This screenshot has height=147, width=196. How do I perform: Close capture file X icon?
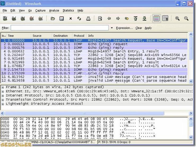point(70,19)
